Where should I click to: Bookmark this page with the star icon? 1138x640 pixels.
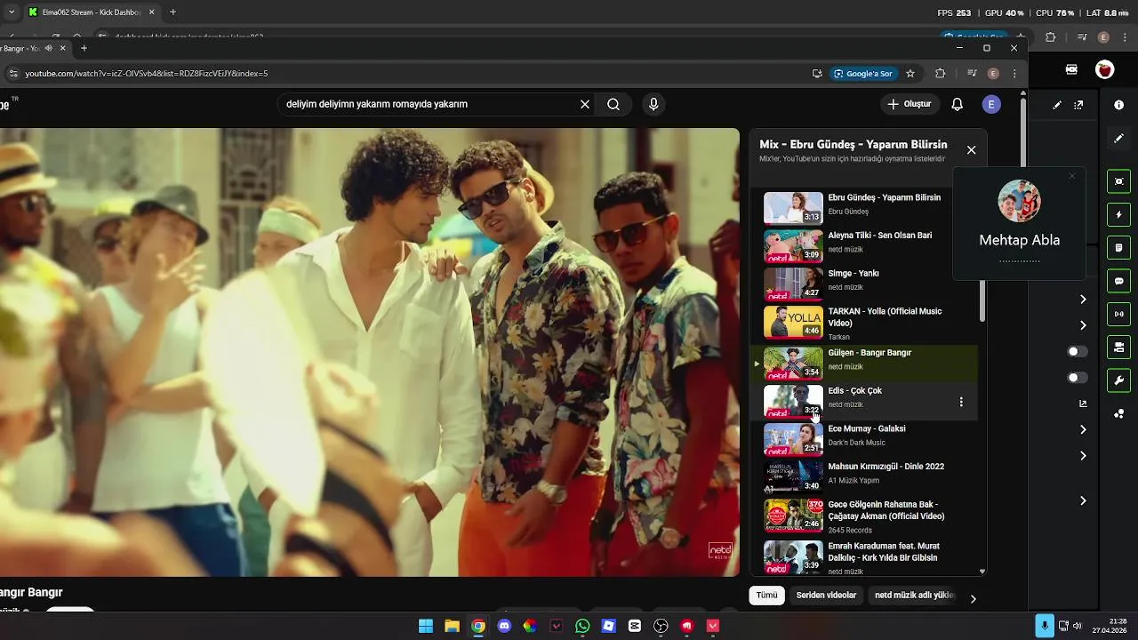coord(910,74)
